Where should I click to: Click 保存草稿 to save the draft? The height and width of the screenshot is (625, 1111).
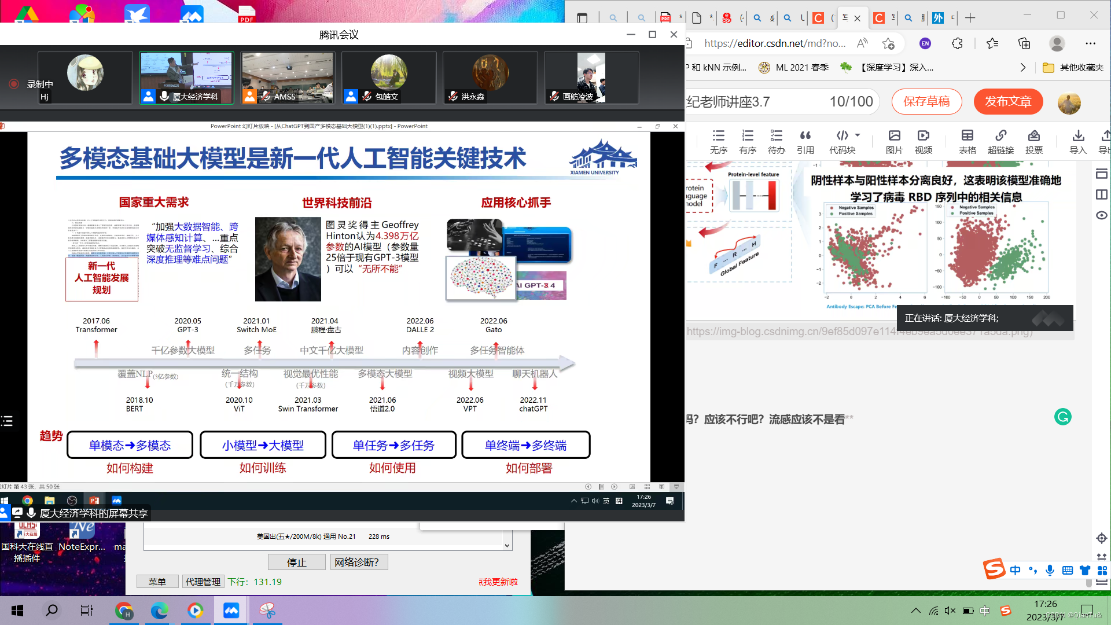click(927, 102)
